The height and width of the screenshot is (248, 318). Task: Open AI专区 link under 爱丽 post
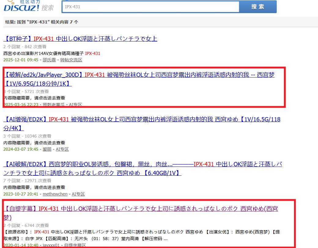pyautogui.click(x=62, y=149)
